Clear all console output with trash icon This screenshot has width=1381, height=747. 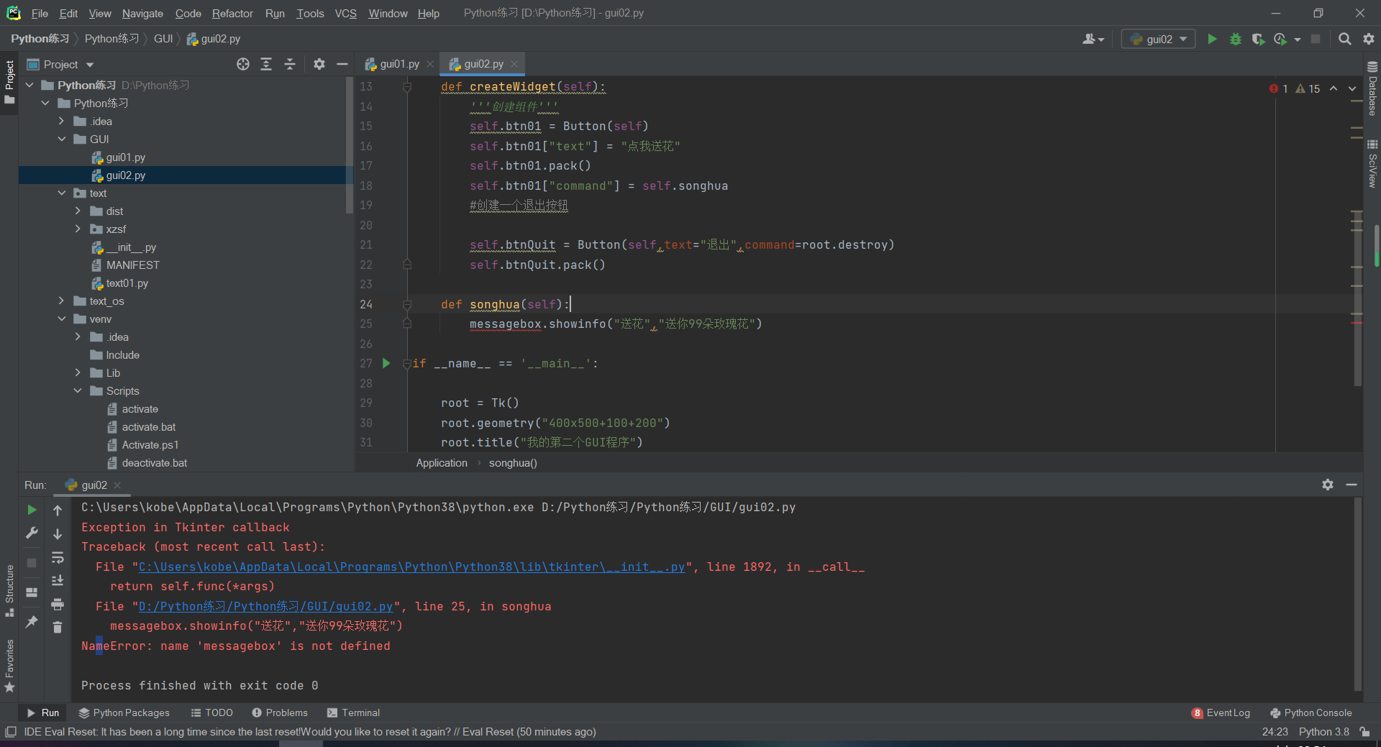tap(58, 627)
